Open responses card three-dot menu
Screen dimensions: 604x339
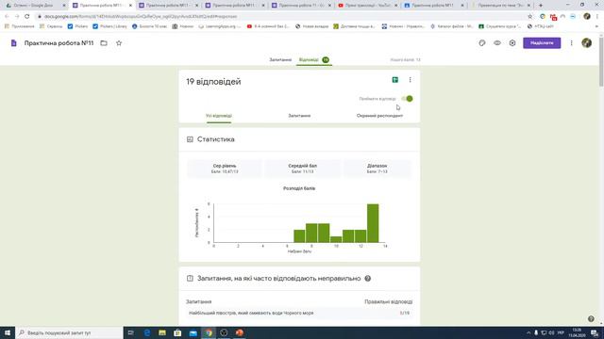pos(410,79)
